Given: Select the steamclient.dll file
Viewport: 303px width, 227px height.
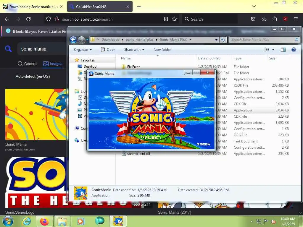Looking at the screenshot, I should point(138,154).
